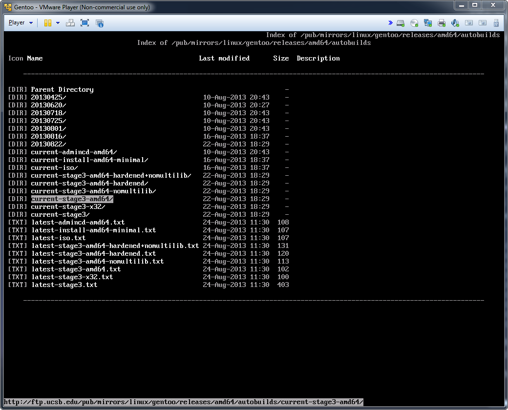Image resolution: width=508 pixels, height=410 pixels.
Task: Open the 20130620/ directory
Action: (x=48, y=105)
